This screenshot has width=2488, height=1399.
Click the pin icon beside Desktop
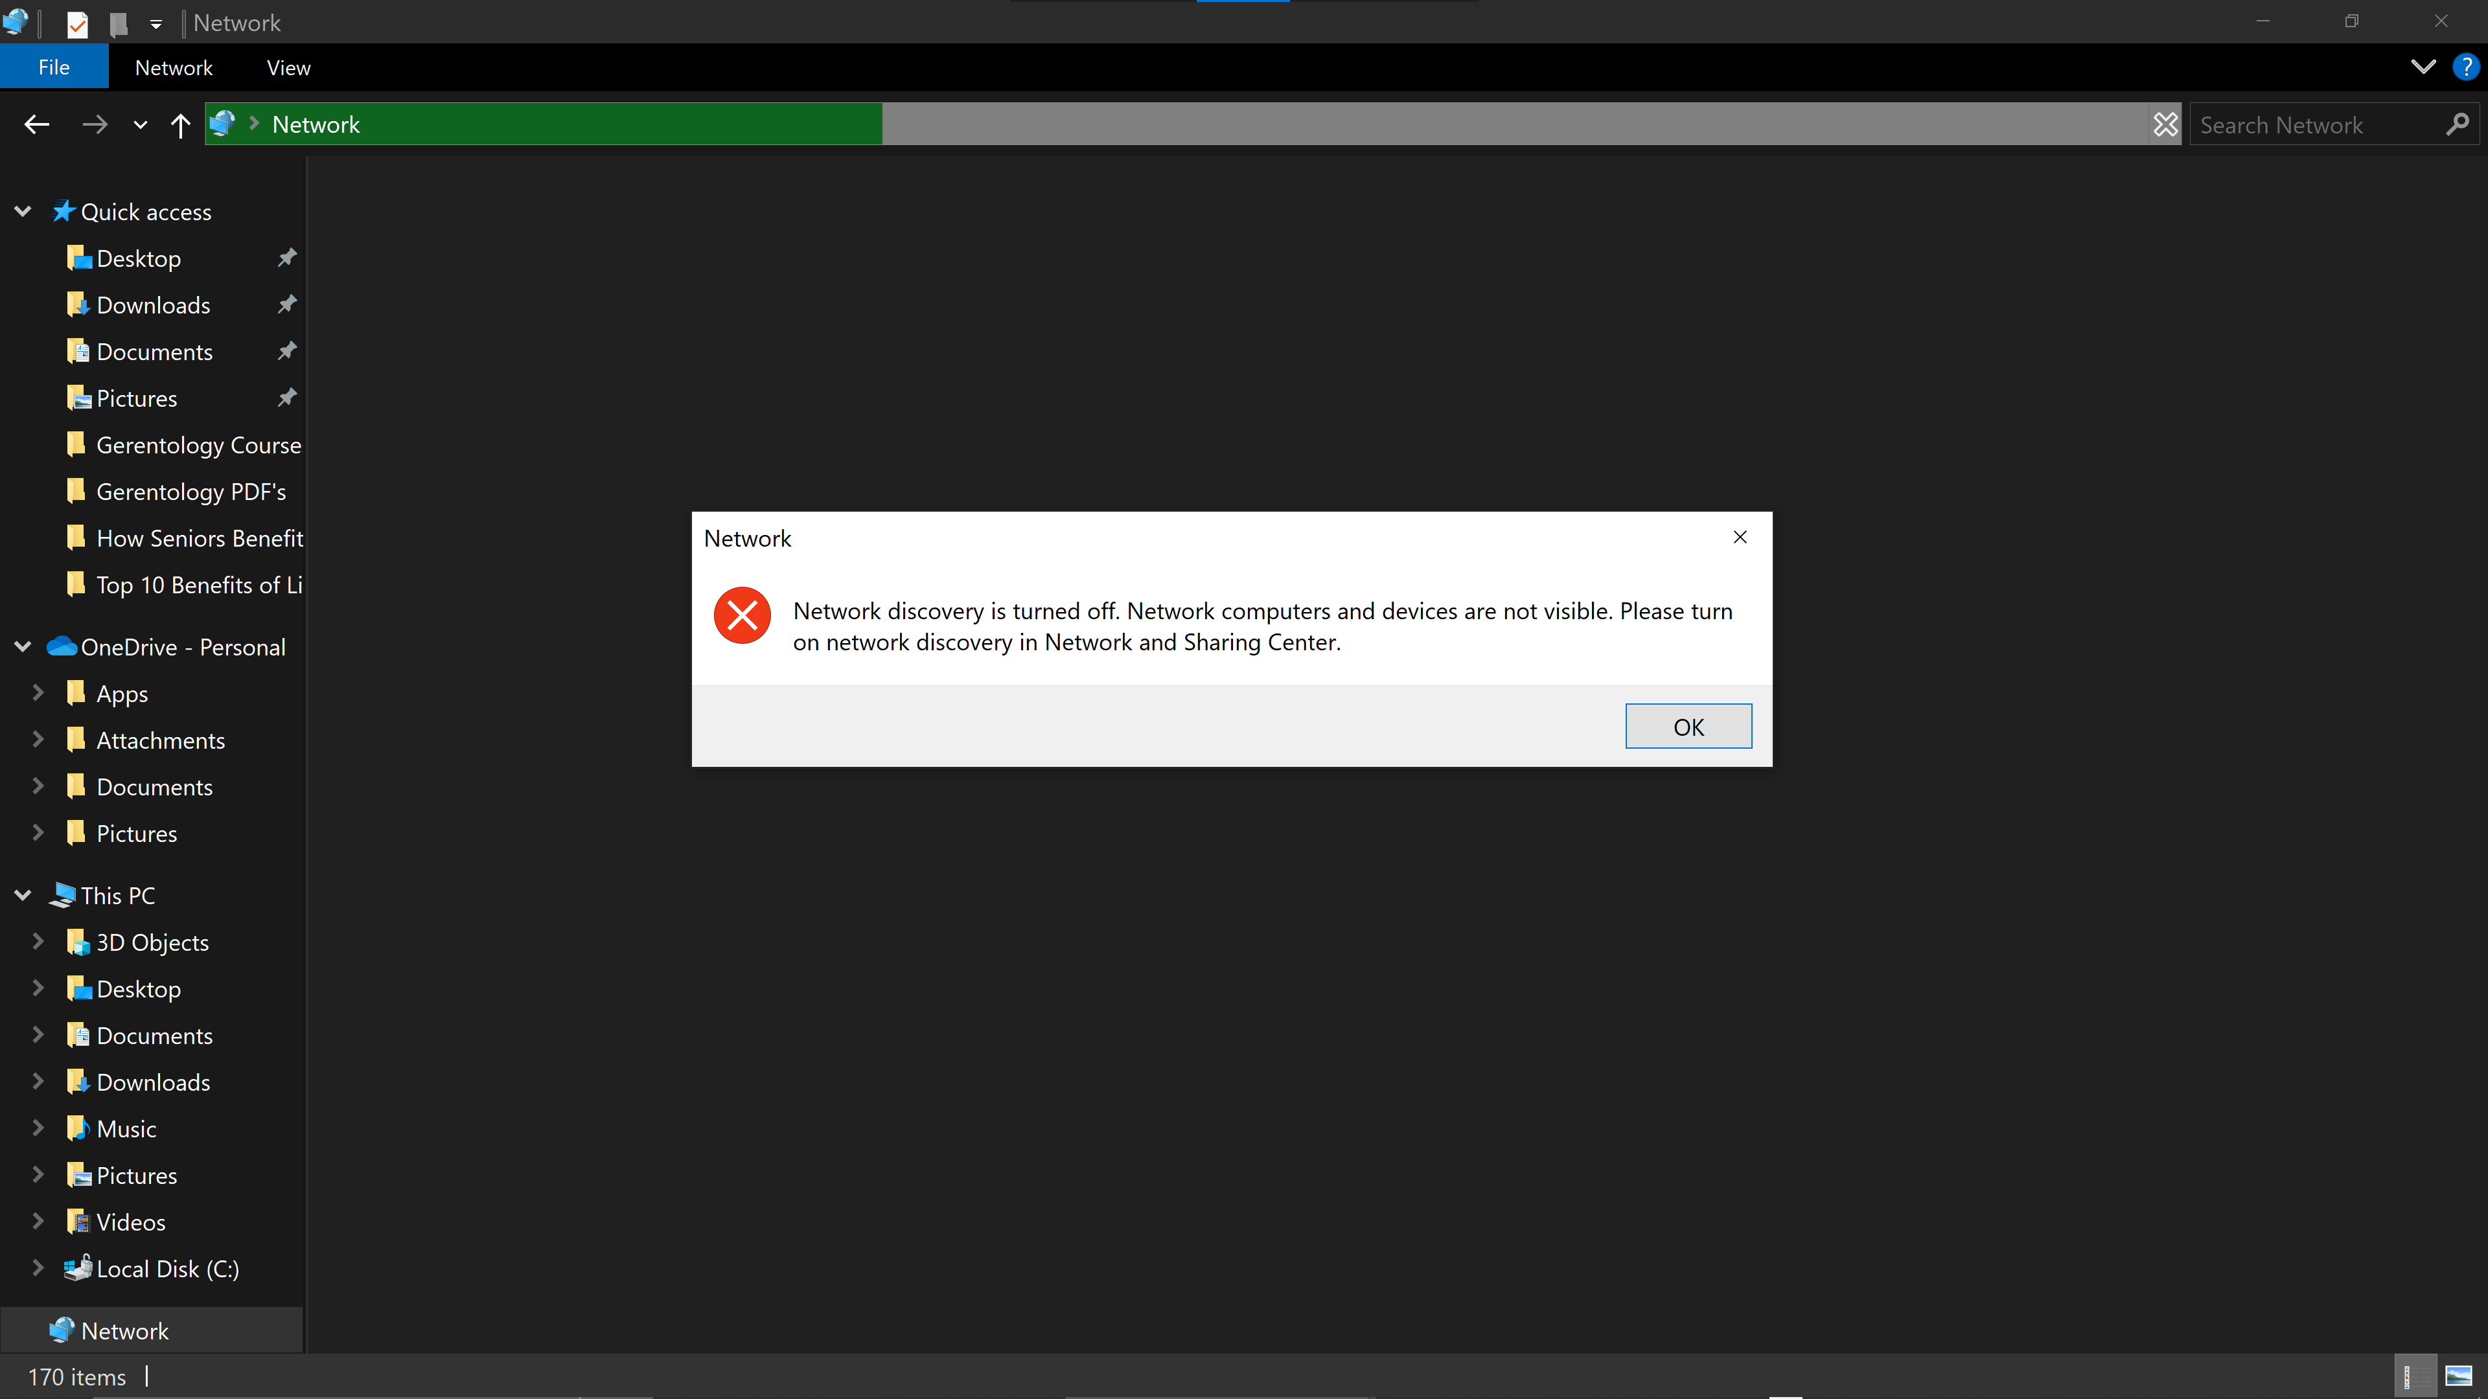click(287, 258)
